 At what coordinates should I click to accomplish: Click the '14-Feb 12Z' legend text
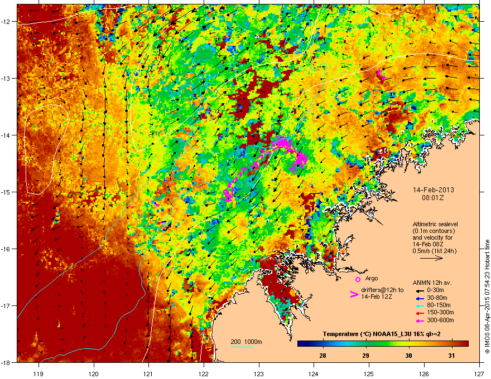377,297
